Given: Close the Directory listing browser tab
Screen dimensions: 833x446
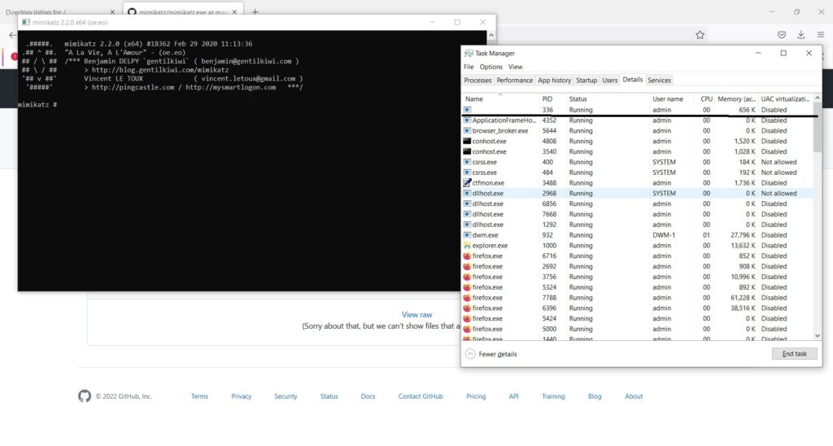Looking at the screenshot, I should click(112, 11).
